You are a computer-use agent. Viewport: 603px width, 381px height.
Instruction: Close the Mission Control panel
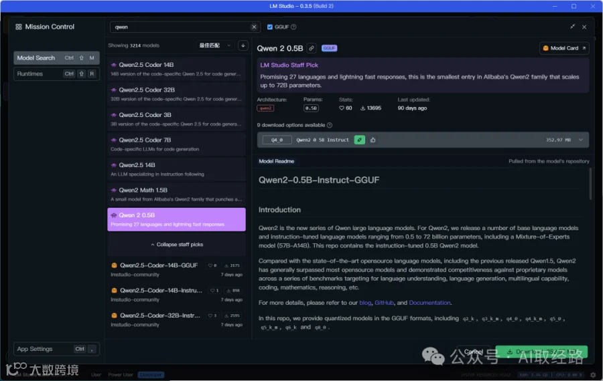point(584,27)
